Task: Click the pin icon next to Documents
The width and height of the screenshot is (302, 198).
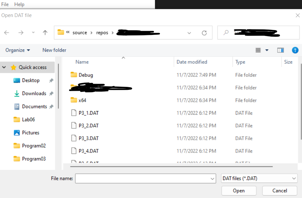Action: point(51,107)
